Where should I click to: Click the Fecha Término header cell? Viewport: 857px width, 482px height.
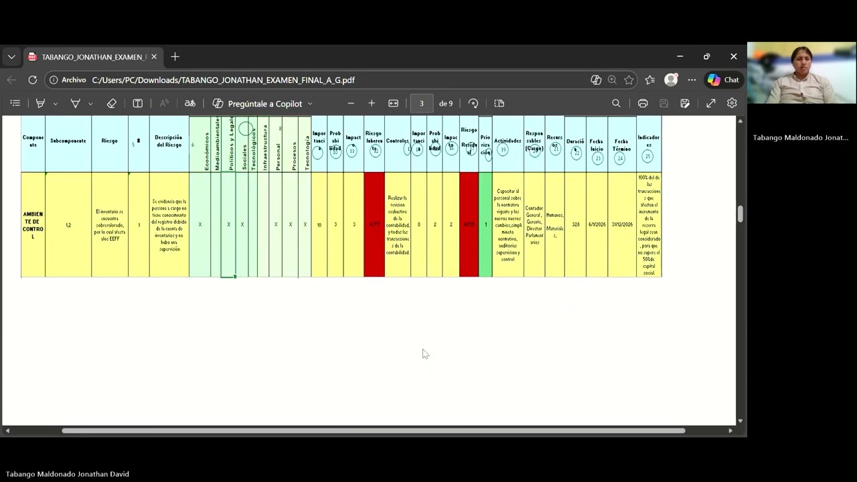[621, 144]
